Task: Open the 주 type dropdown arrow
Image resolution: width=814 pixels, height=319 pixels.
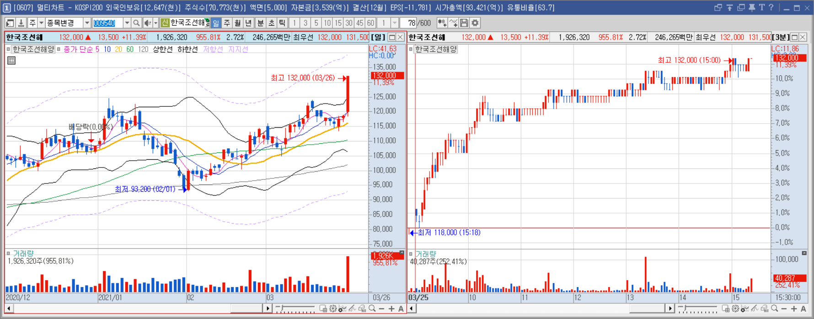Action: 41,23
